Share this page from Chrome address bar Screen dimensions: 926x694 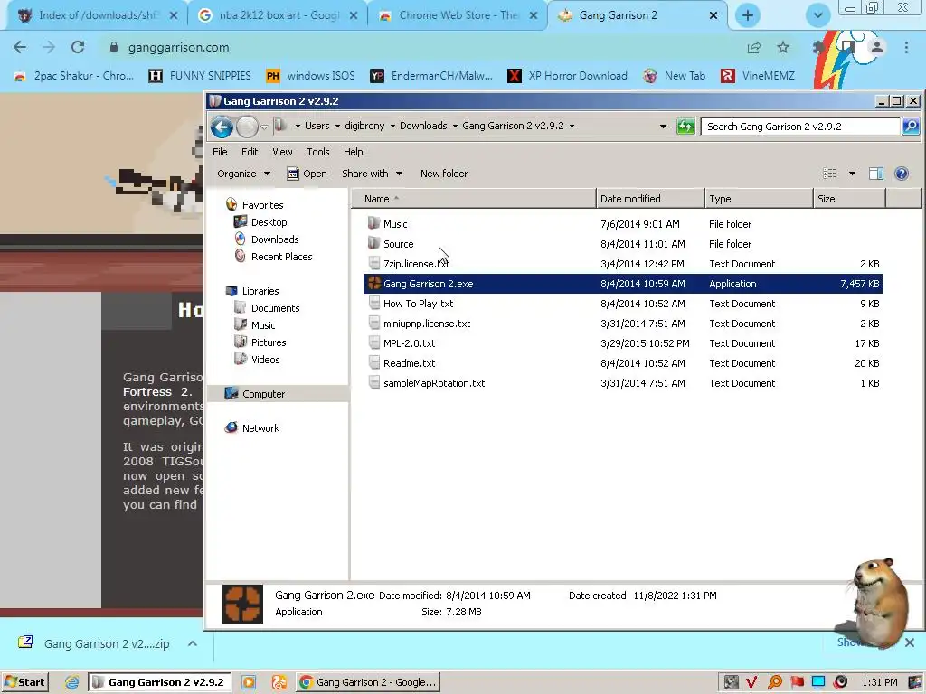[x=754, y=47]
